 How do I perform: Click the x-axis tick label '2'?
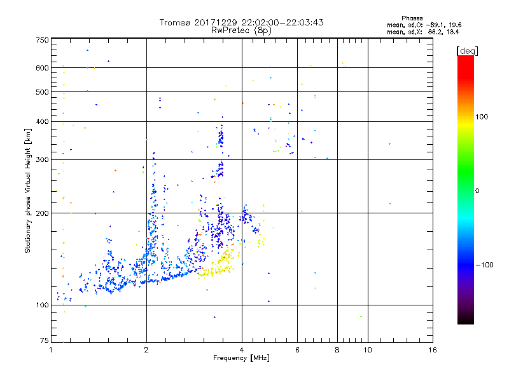point(146,350)
